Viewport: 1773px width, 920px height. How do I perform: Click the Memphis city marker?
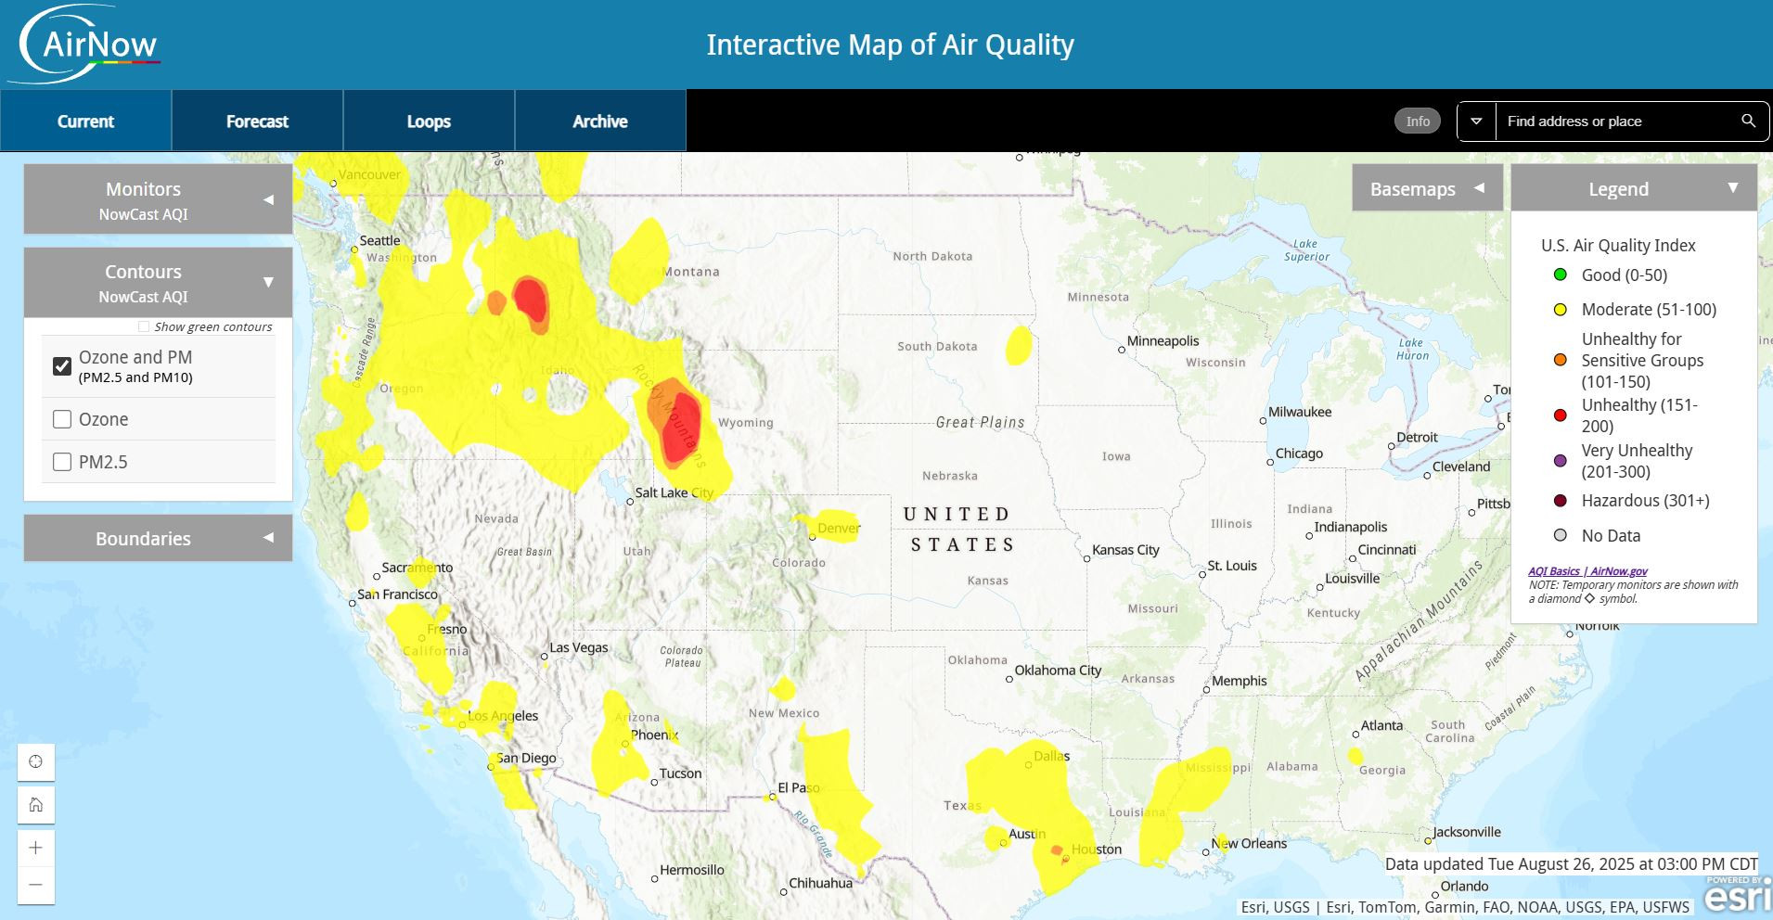(1206, 690)
